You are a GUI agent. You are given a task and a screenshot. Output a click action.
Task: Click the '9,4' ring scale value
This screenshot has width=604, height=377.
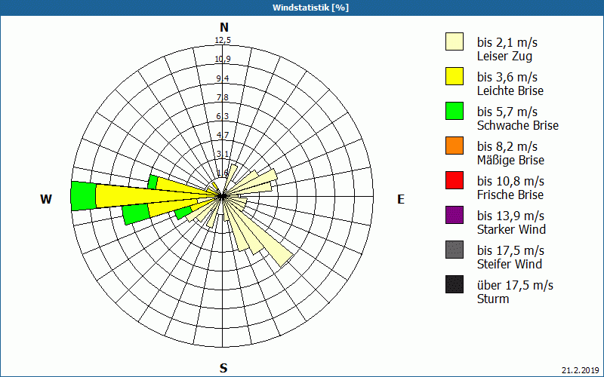(223, 78)
